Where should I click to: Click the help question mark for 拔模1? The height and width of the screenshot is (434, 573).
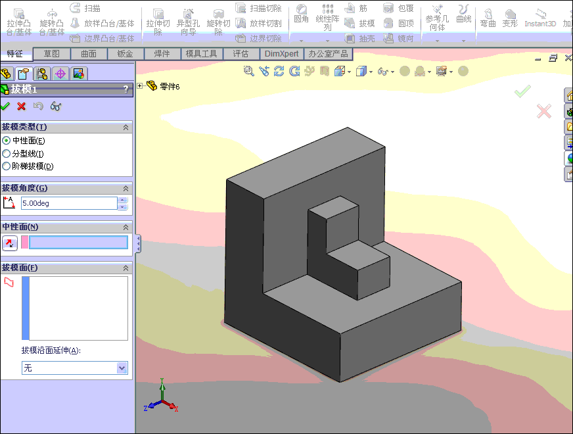click(x=126, y=89)
